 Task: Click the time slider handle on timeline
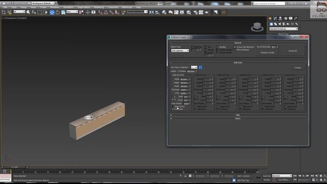coord(15,167)
